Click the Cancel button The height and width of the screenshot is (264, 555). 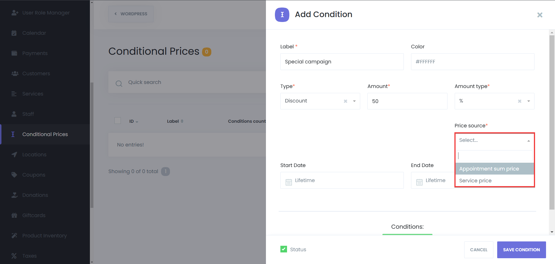point(478,250)
